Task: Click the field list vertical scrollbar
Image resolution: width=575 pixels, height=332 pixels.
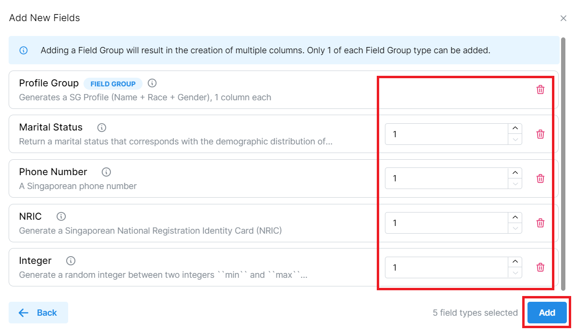Action: [563, 163]
